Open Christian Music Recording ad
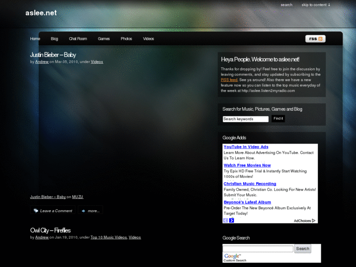The width and height of the screenshot is (356, 267). click(x=250, y=184)
